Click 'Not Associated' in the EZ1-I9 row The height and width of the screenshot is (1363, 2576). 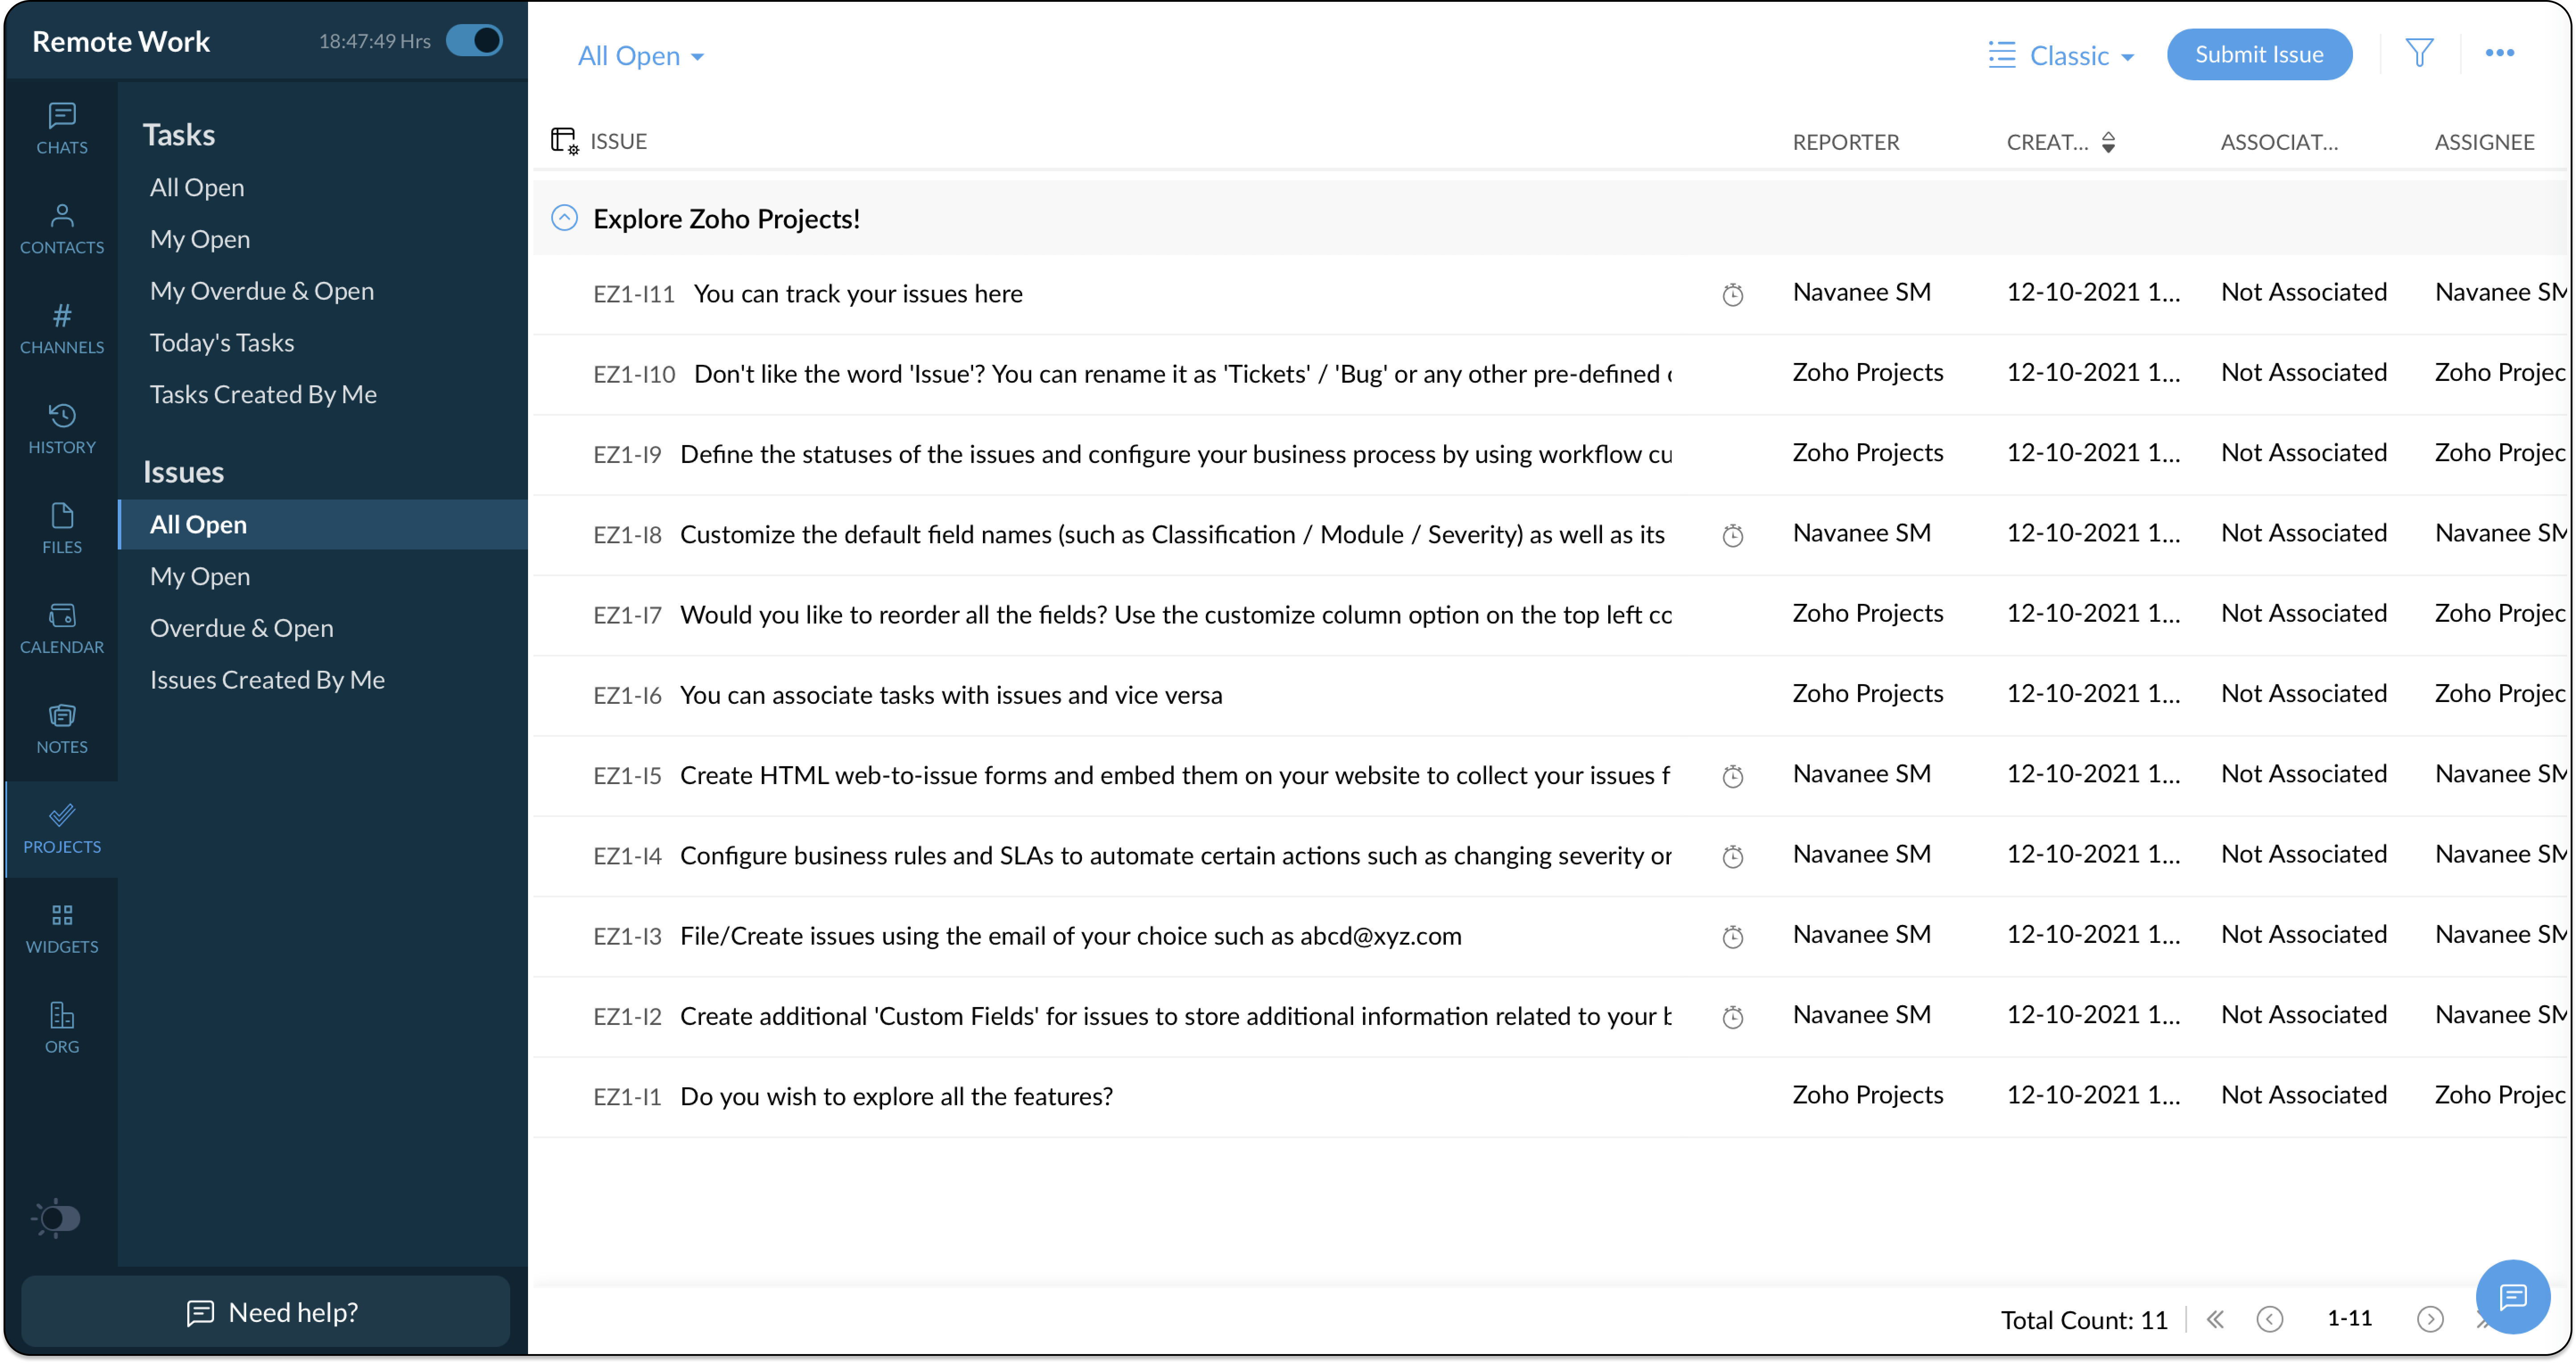(x=2304, y=453)
